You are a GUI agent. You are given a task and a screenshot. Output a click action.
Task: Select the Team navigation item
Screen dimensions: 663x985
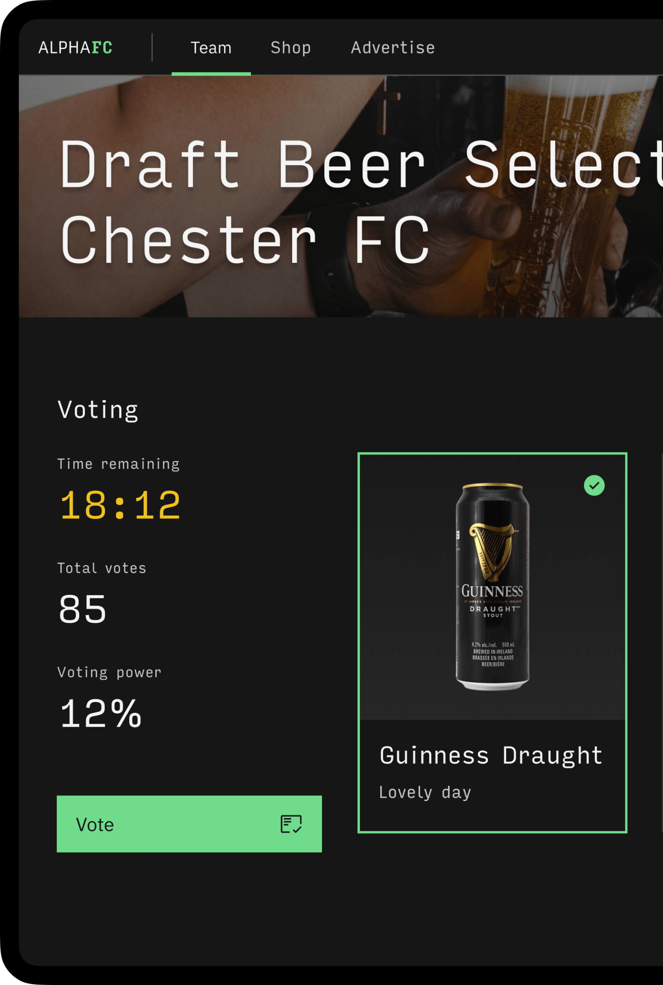point(211,47)
